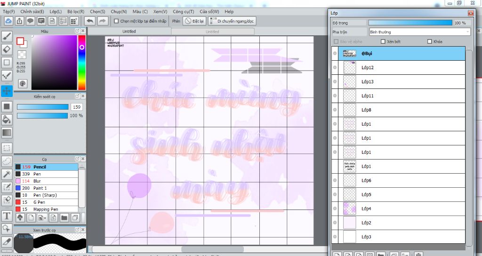This screenshot has width=482, height=256.
Task: Open the Bộ lọc(R) menu
Action: click(x=76, y=11)
